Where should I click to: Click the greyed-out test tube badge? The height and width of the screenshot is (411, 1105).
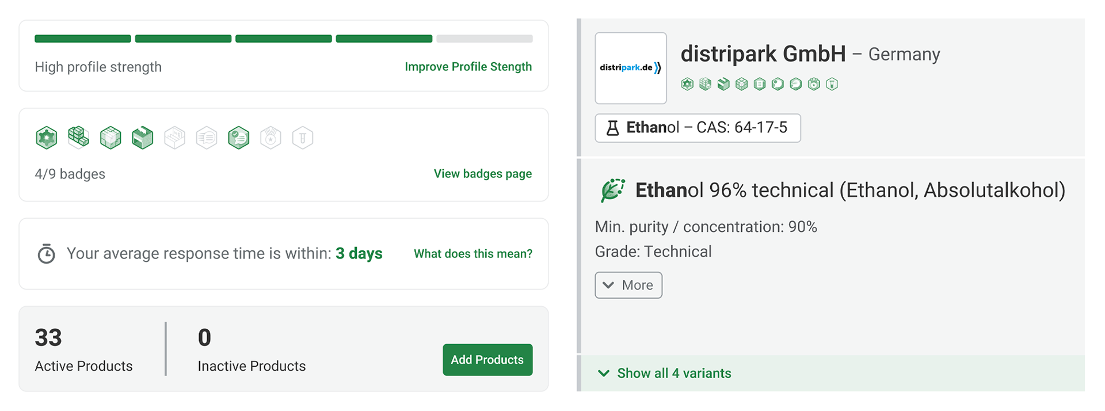click(x=303, y=138)
